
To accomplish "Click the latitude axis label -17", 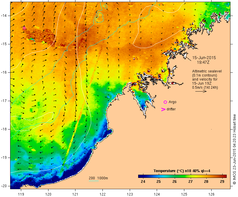I will 3,101.
